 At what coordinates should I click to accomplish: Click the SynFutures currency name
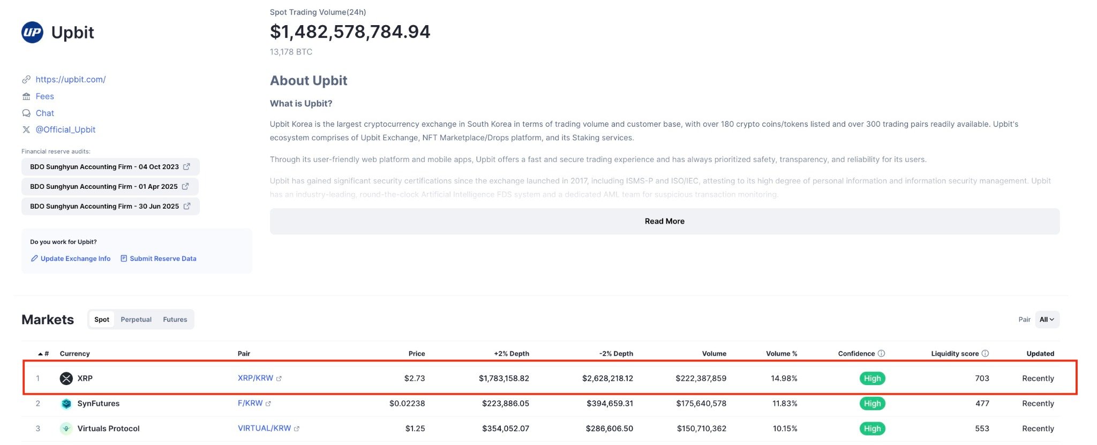tap(99, 403)
